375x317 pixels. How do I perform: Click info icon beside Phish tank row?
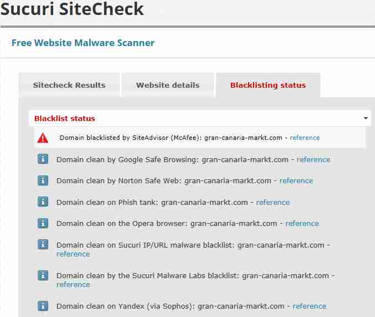point(43,202)
